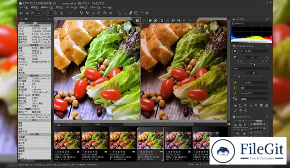This screenshot has width=290, height=168.
Task: Rotate image right using toolbar icon
Action: (x=104, y=13)
